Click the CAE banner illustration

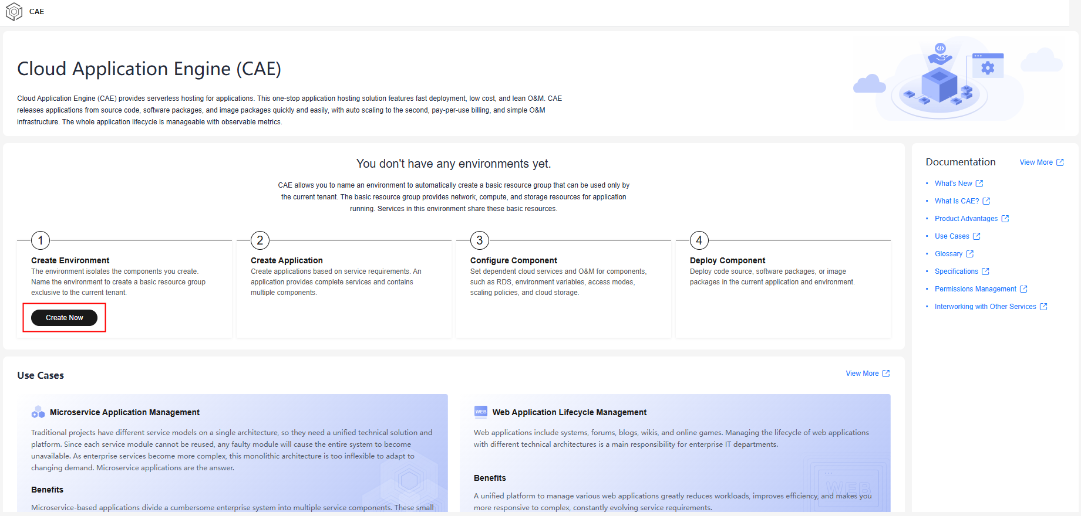[956, 80]
